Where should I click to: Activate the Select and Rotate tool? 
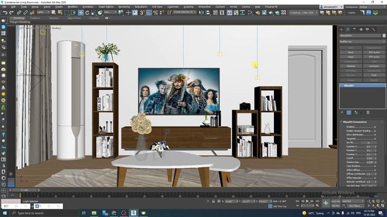click(87, 12)
